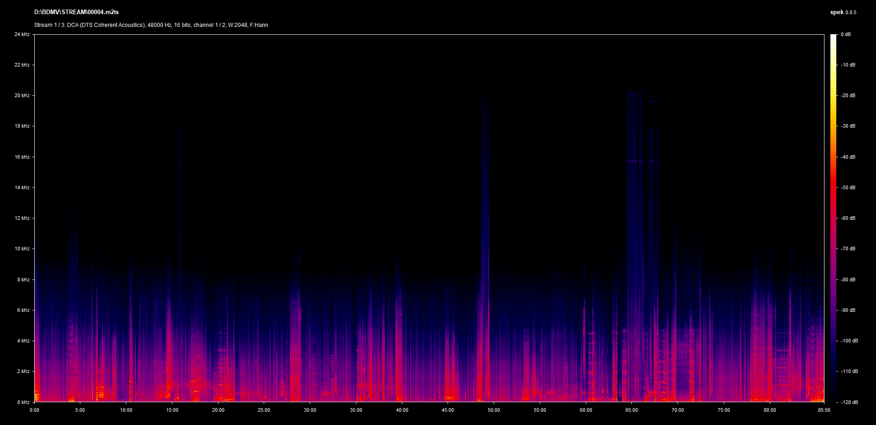Click the file path D:\BDMV\STREAM\00004.m2ts title
This screenshot has height=425, width=876.
tap(76, 12)
